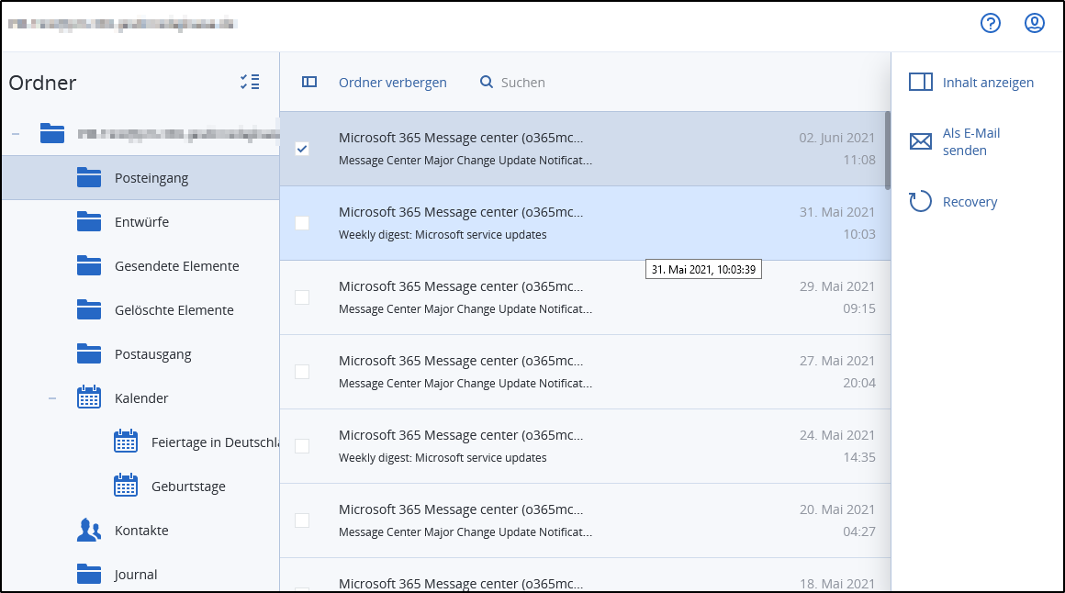
Task: Click the Als E-Mail senden envelope icon
Action: click(920, 141)
